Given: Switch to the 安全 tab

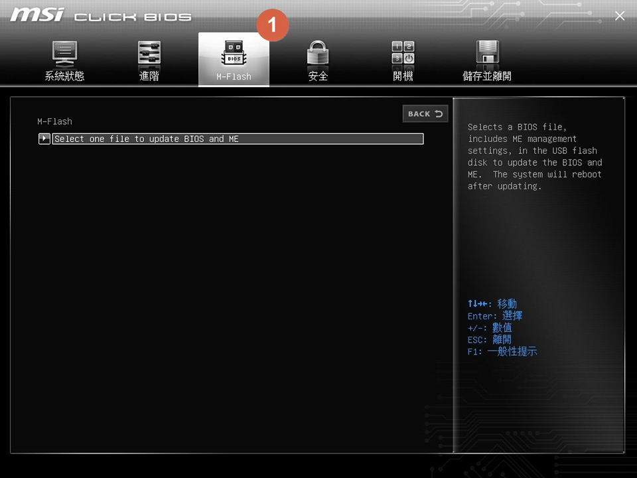Looking at the screenshot, I should point(318,76).
